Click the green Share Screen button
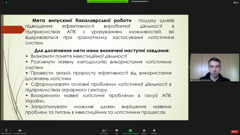The height and width of the screenshot is (135, 240). coord(130,131)
